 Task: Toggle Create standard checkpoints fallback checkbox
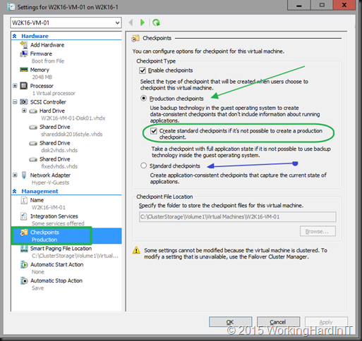(x=154, y=131)
